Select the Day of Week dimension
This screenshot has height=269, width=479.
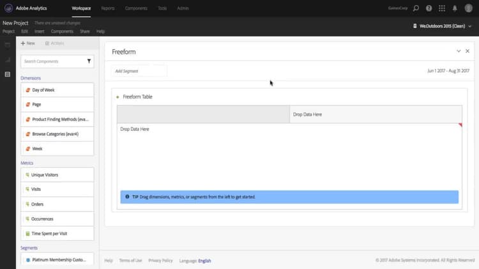(x=57, y=90)
